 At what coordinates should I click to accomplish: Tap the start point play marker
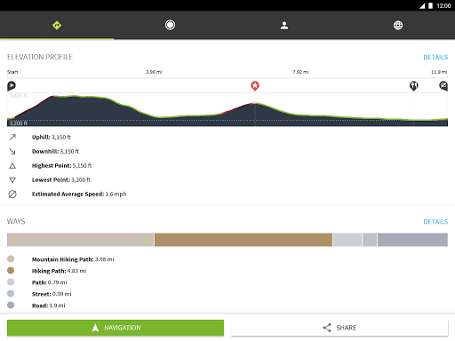tap(12, 86)
